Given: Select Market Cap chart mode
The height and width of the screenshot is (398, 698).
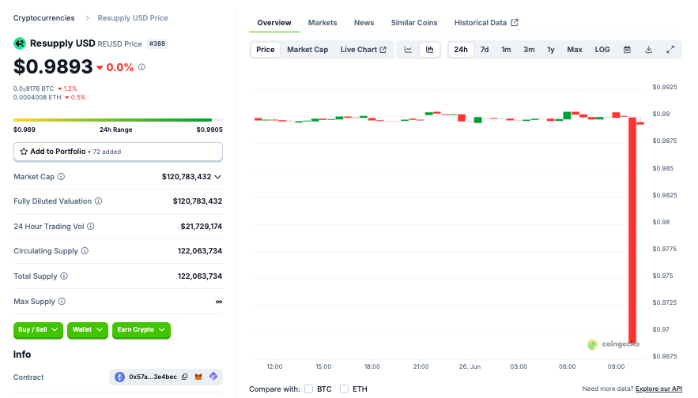Looking at the screenshot, I should coord(307,50).
